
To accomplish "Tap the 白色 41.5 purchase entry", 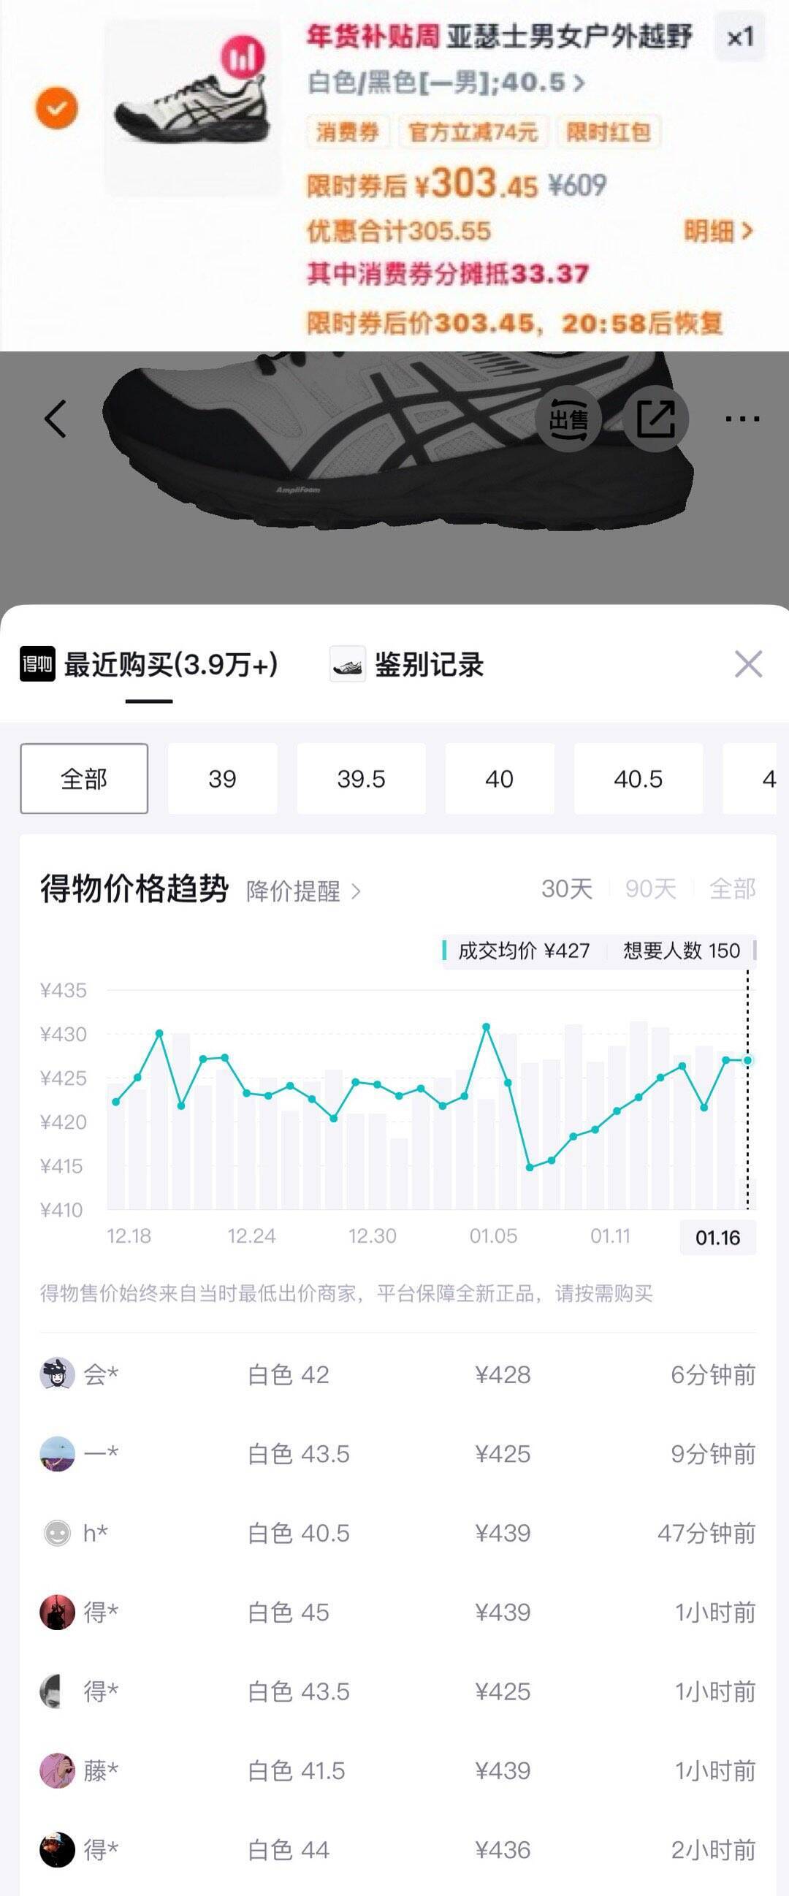I will pyautogui.click(x=297, y=1770).
